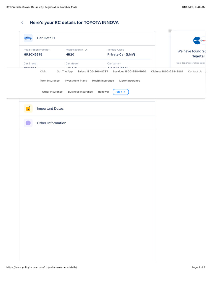Image resolution: width=212 pixels, height=283 pixels.
Task: Expand the Other Information section
Action: (x=87, y=123)
